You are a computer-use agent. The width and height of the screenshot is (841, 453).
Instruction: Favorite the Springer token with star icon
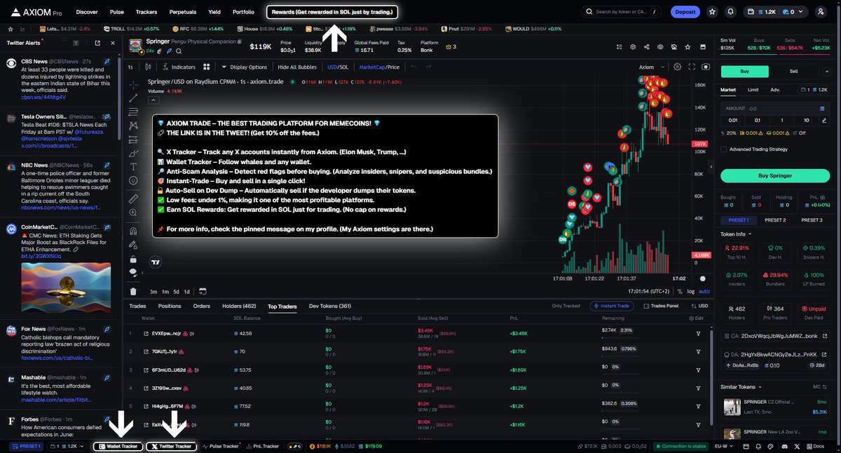click(686, 47)
